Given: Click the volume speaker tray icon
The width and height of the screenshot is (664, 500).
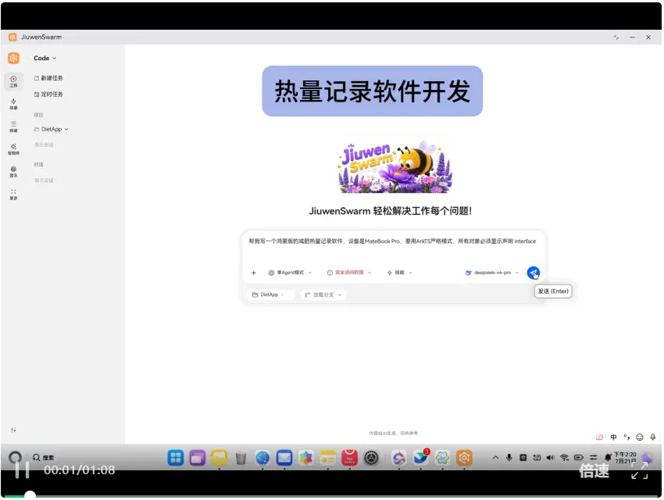Looking at the screenshot, I should pyautogui.click(x=550, y=458).
